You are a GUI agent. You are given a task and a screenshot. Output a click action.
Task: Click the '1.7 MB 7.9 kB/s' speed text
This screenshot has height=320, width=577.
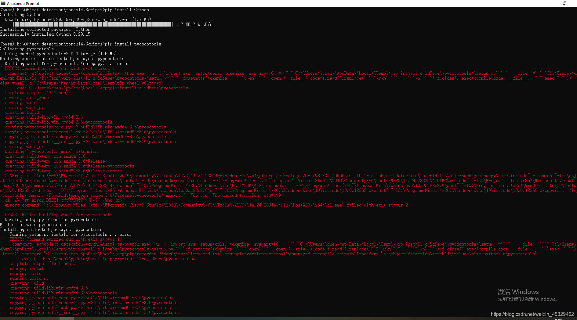coord(194,24)
